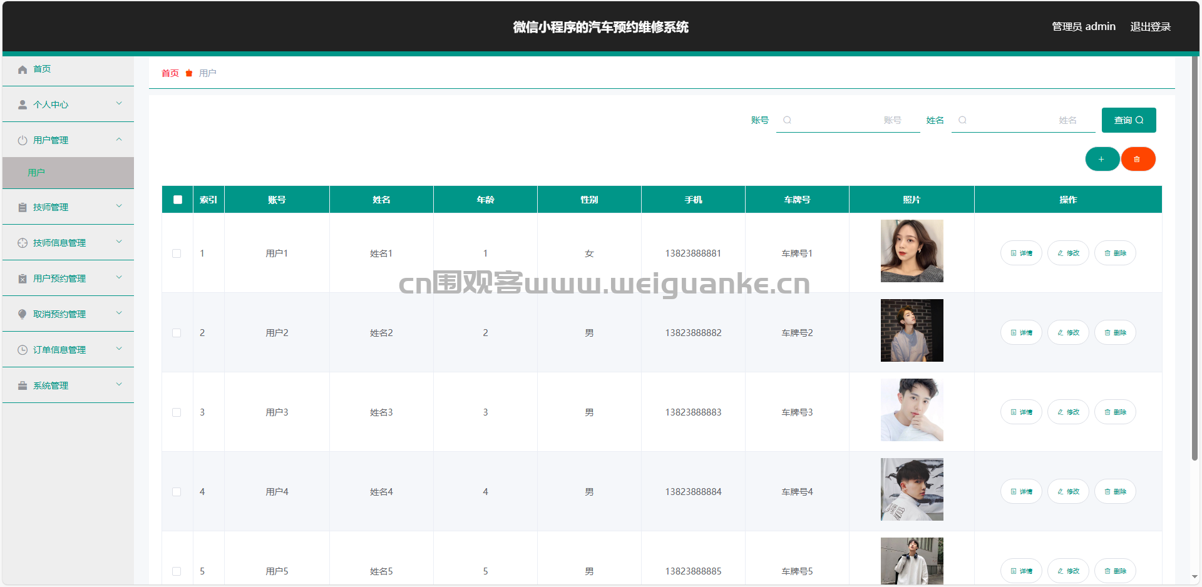Click the search icon in 账号 field

point(788,120)
